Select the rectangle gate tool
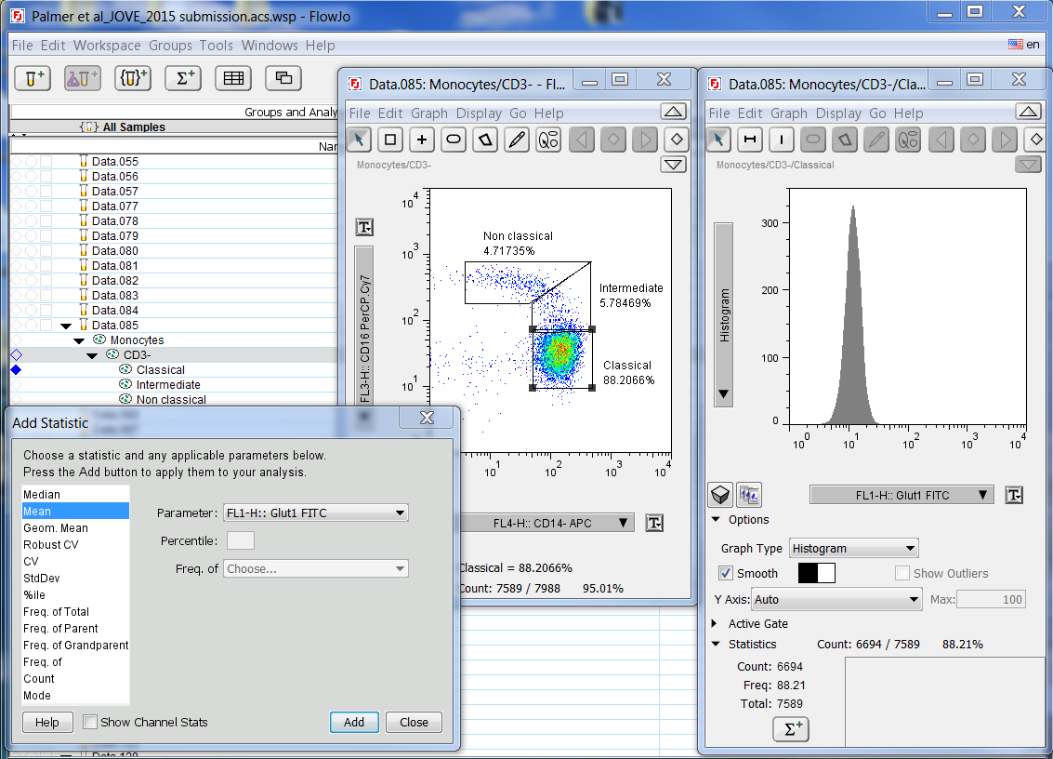 (390, 140)
